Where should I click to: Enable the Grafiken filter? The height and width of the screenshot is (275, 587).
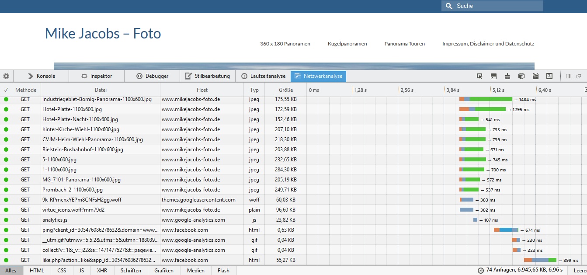(164, 271)
